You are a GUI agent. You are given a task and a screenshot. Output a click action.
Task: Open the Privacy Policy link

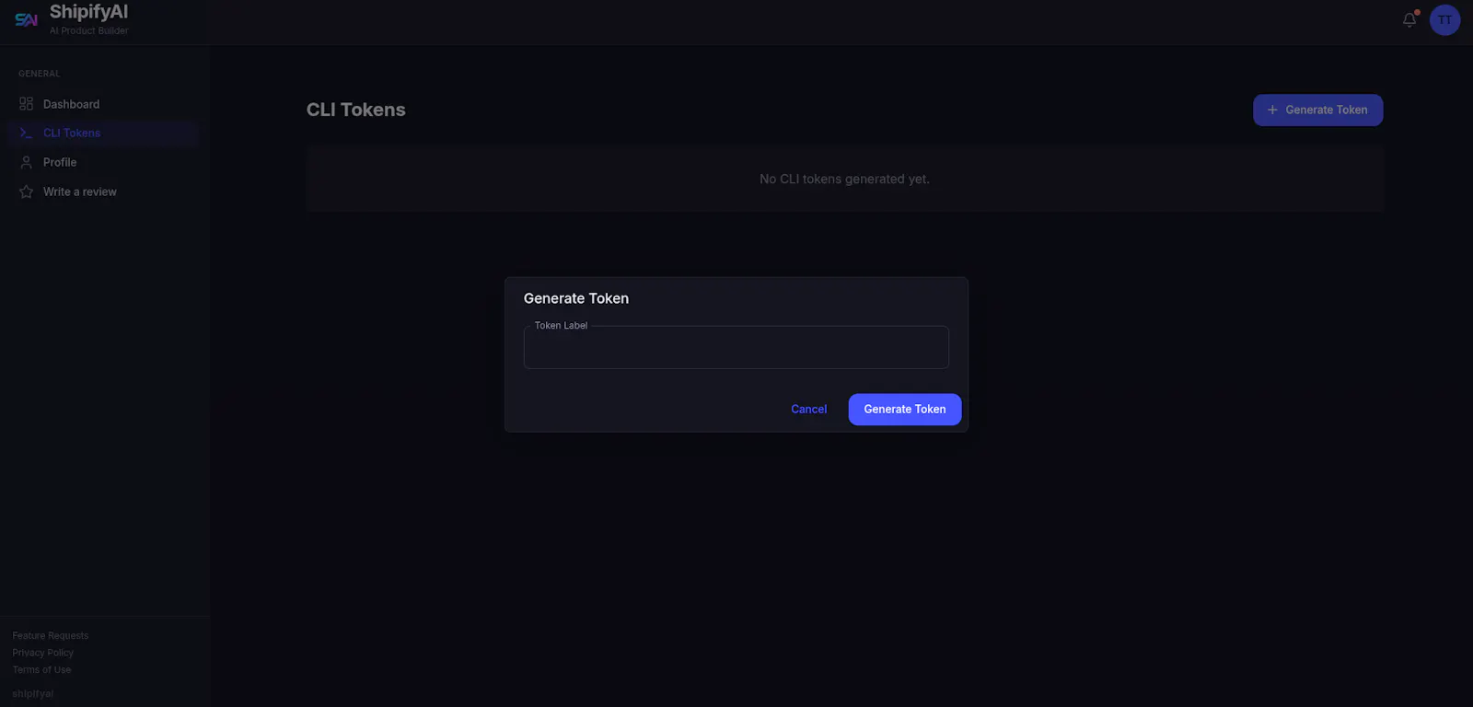pyautogui.click(x=43, y=653)
